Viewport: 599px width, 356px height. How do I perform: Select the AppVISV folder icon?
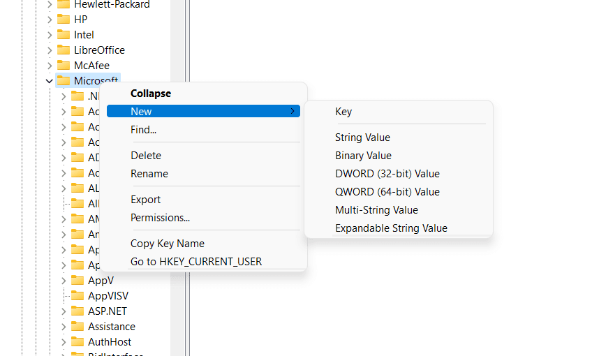click(77, 296)
